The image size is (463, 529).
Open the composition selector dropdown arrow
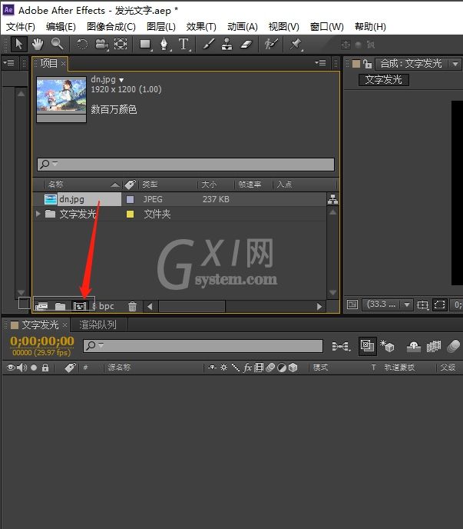[x=455, y=64]
